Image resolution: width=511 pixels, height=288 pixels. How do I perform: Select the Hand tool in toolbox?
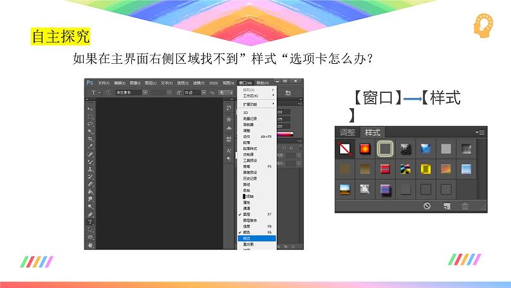tap(90, 244)
